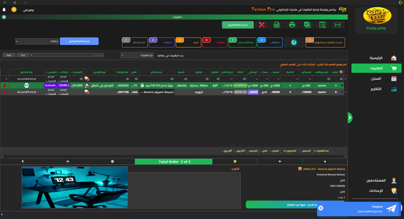Click إرسال لشركة توصيل button
The height and width of the screenshot is (219, 404).
tap(79, 41)
